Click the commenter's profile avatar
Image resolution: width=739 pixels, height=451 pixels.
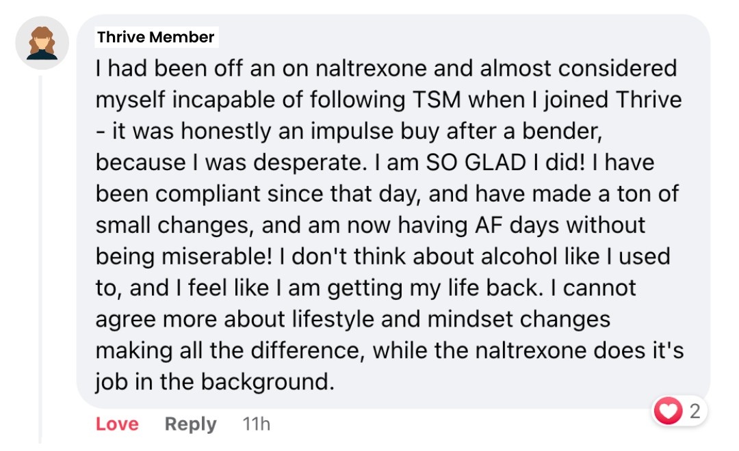[42, 43]
